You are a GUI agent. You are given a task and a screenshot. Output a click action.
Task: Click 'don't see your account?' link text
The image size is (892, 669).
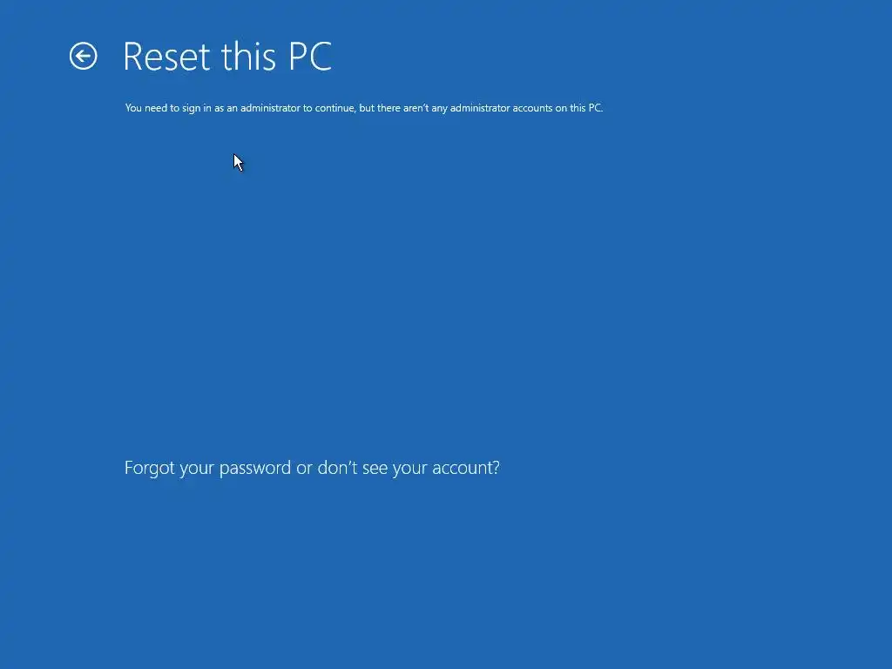tap(409, 468)
